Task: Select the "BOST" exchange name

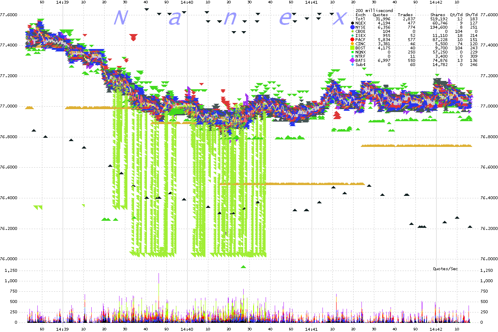Action: pos(361,48)
